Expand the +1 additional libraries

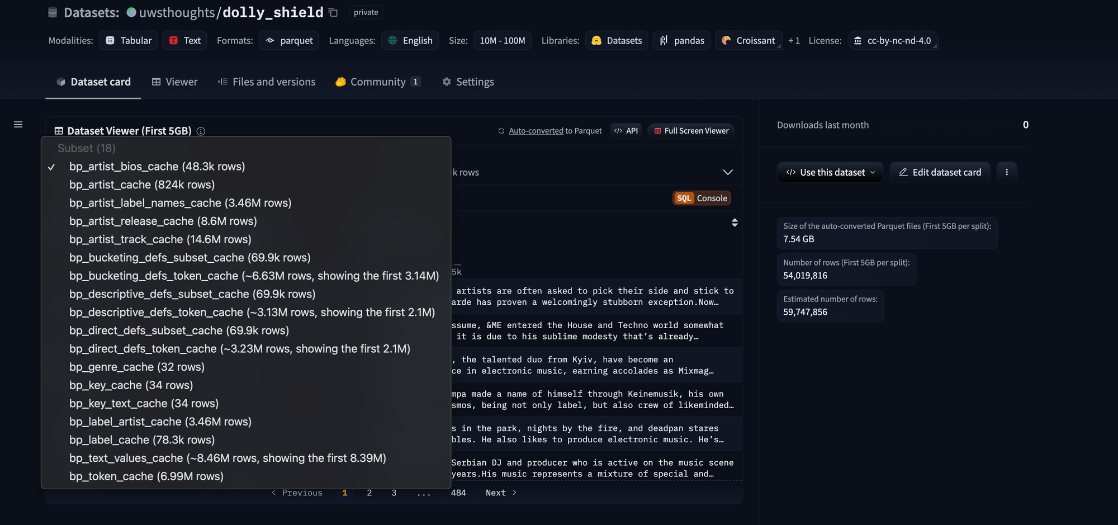click(794, 41)
